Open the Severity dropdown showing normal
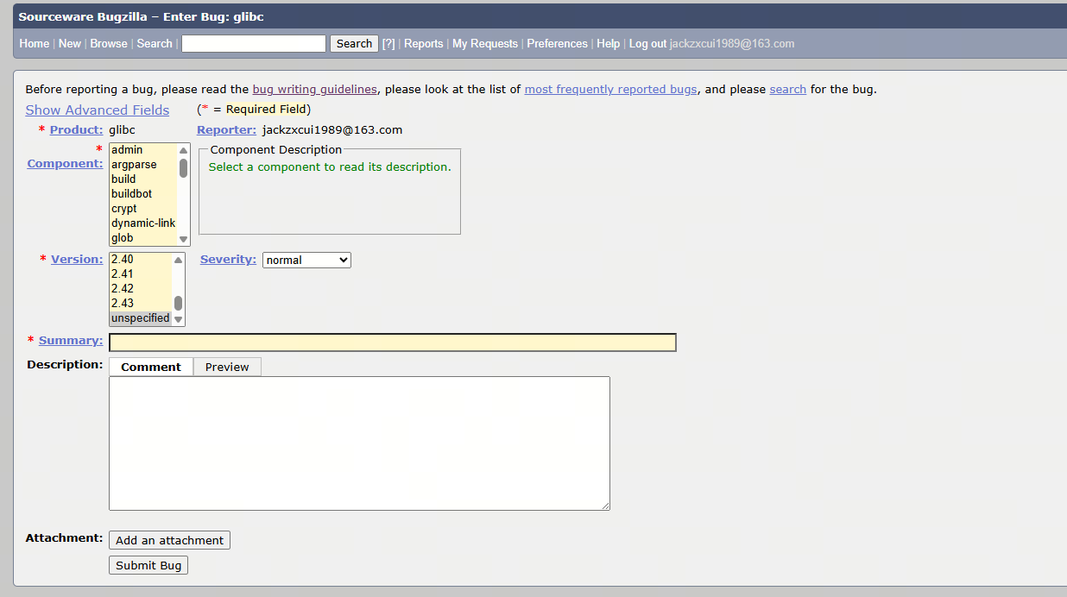 tap(306, 260)
